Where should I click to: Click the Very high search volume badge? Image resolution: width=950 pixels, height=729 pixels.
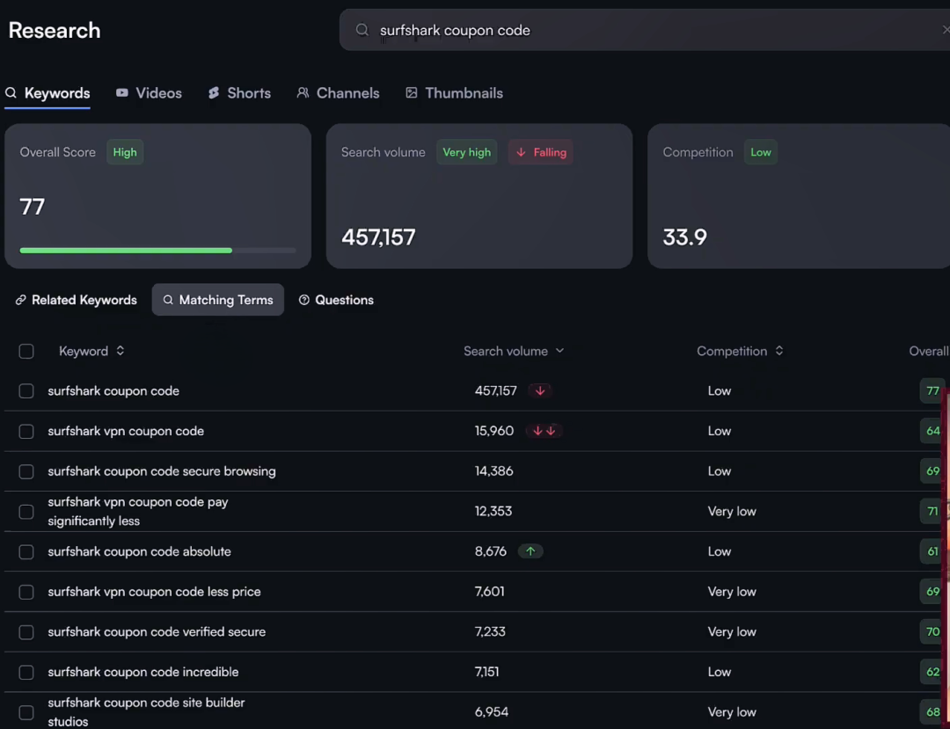(x=466, y=152)
